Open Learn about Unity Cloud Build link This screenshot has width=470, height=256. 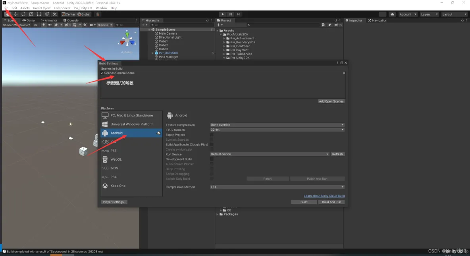pyautogui.click(x=324, y=196)
